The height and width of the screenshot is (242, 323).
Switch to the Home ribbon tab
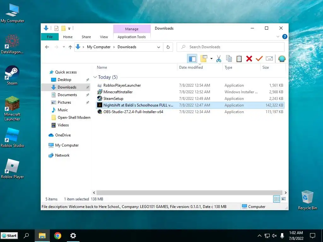coord(68,37)
